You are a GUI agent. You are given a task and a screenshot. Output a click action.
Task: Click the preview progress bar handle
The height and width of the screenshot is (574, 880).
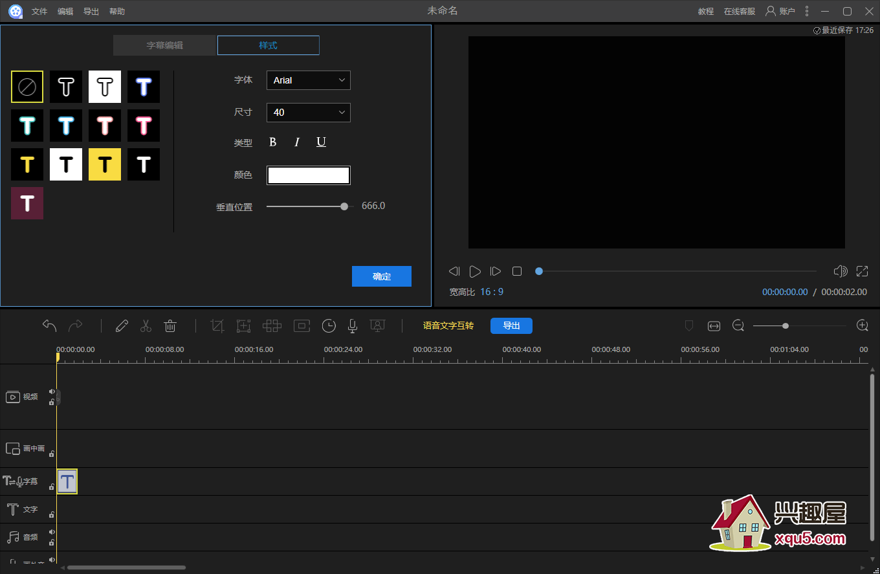click(539, 271)
